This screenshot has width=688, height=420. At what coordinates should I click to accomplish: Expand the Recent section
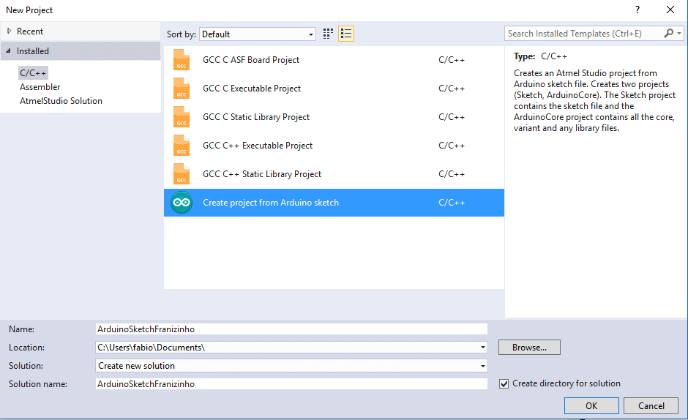coord(9,31)
